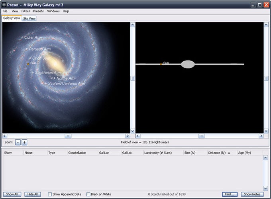The image size is (271, 199).
Task: Toggle the Black on White checkbox
Action: point(88,194)
